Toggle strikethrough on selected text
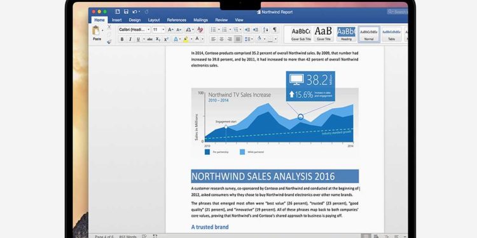The width and height of the screenshot is (477, 238). 149,39
